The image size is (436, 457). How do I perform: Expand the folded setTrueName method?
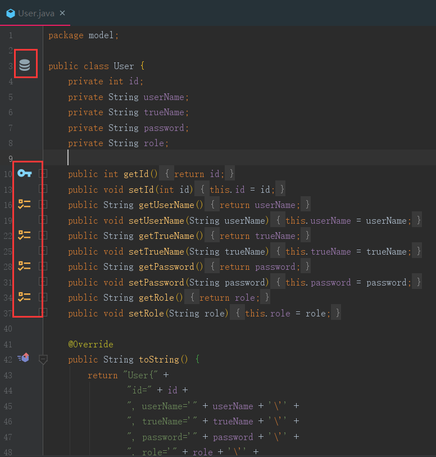point(43,251)
